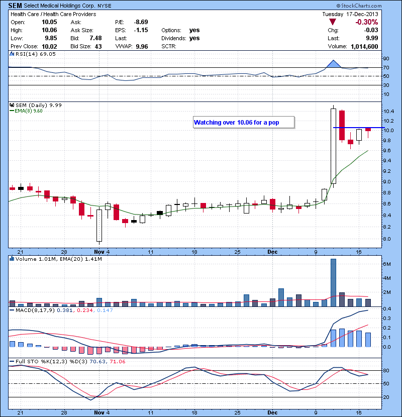Click 'Select Medical Holdings Corp.' company name

[60, 6]
